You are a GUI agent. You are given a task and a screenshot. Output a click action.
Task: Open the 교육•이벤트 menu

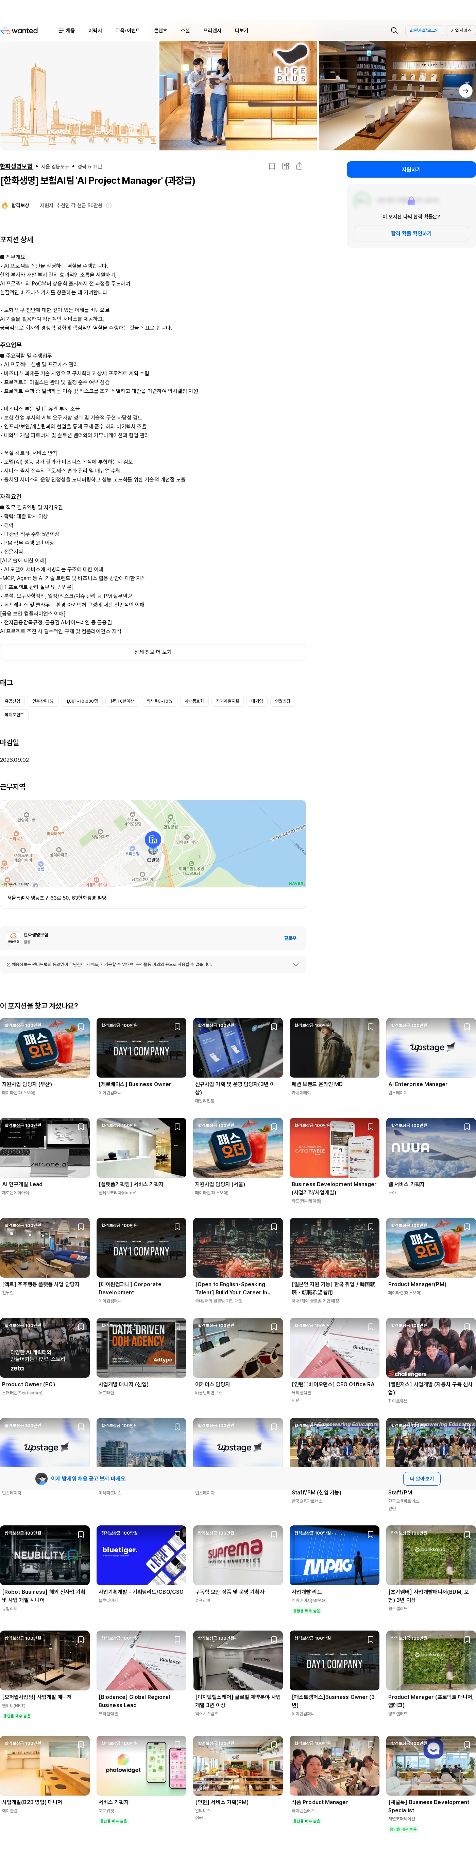pos(128,31)
